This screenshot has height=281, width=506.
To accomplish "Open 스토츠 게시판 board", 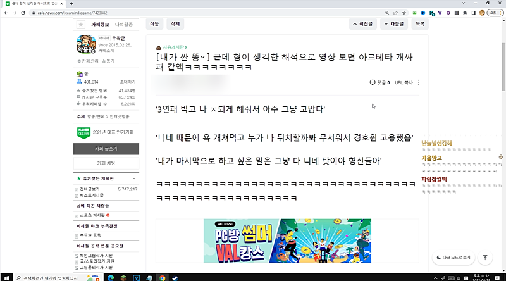I will (x=92, y=215).
